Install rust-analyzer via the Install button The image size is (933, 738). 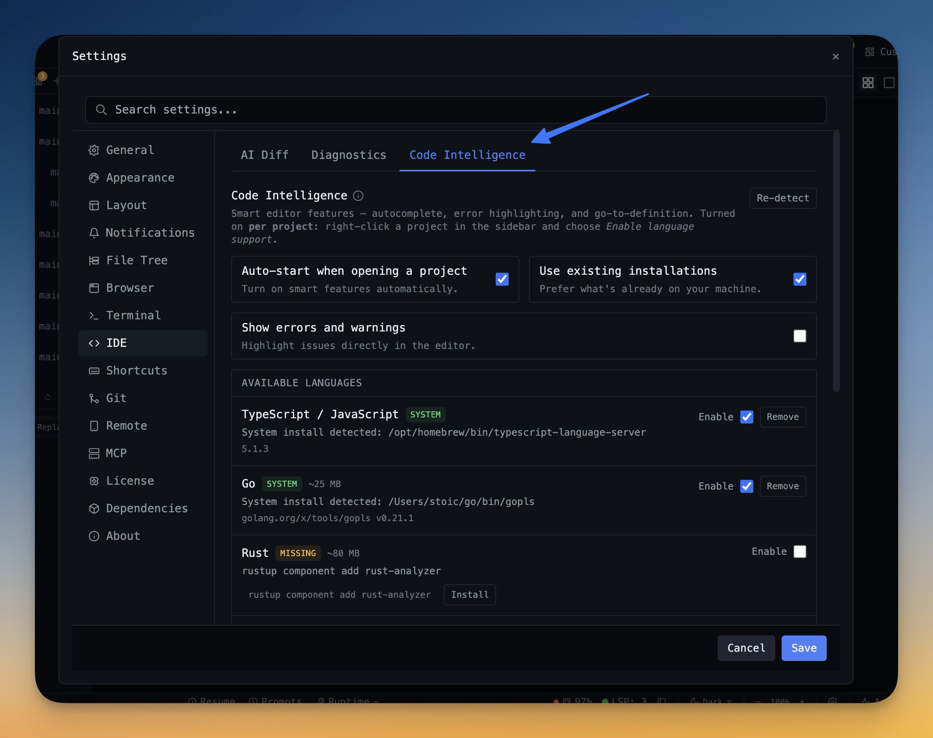[469, 595]
